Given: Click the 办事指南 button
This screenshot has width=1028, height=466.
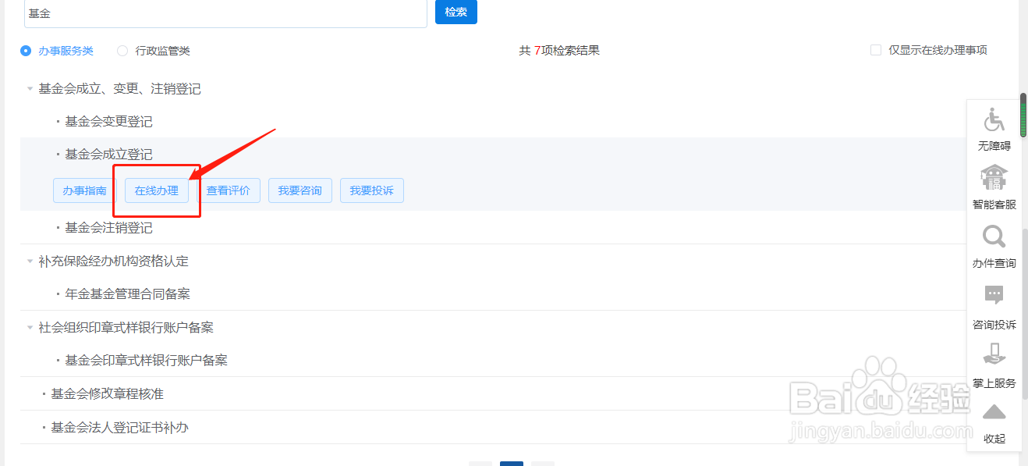Looking at the screenshot, I should pyautogui.click(x=85, y=190).
